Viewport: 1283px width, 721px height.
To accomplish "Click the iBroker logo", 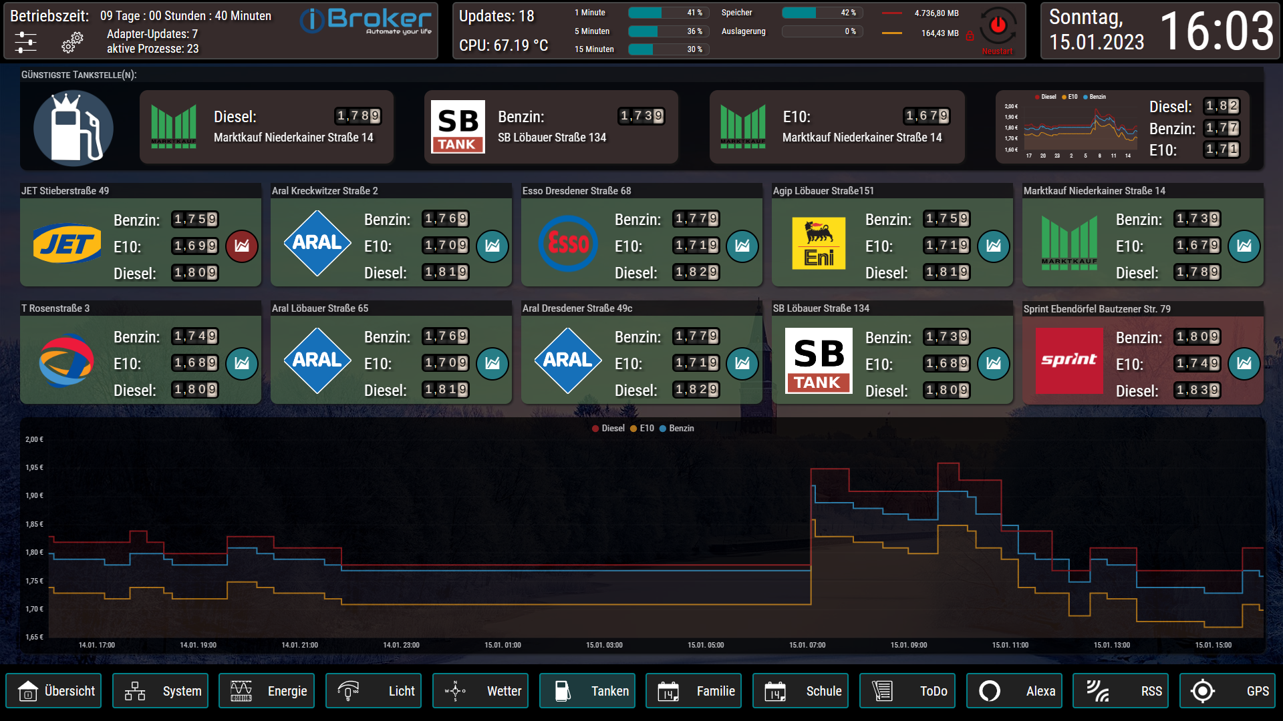I will pyautogui.click(x=365, y=21).
